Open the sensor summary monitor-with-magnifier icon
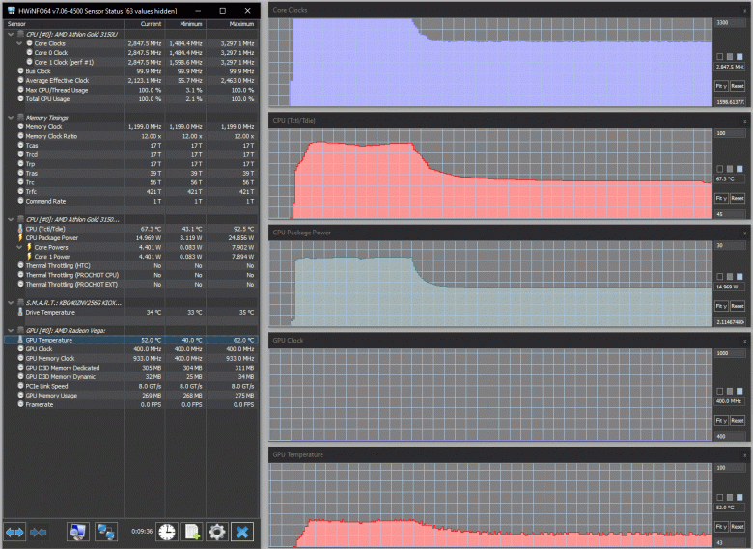The height and width of the screenshot is (549, 753). 78,532
